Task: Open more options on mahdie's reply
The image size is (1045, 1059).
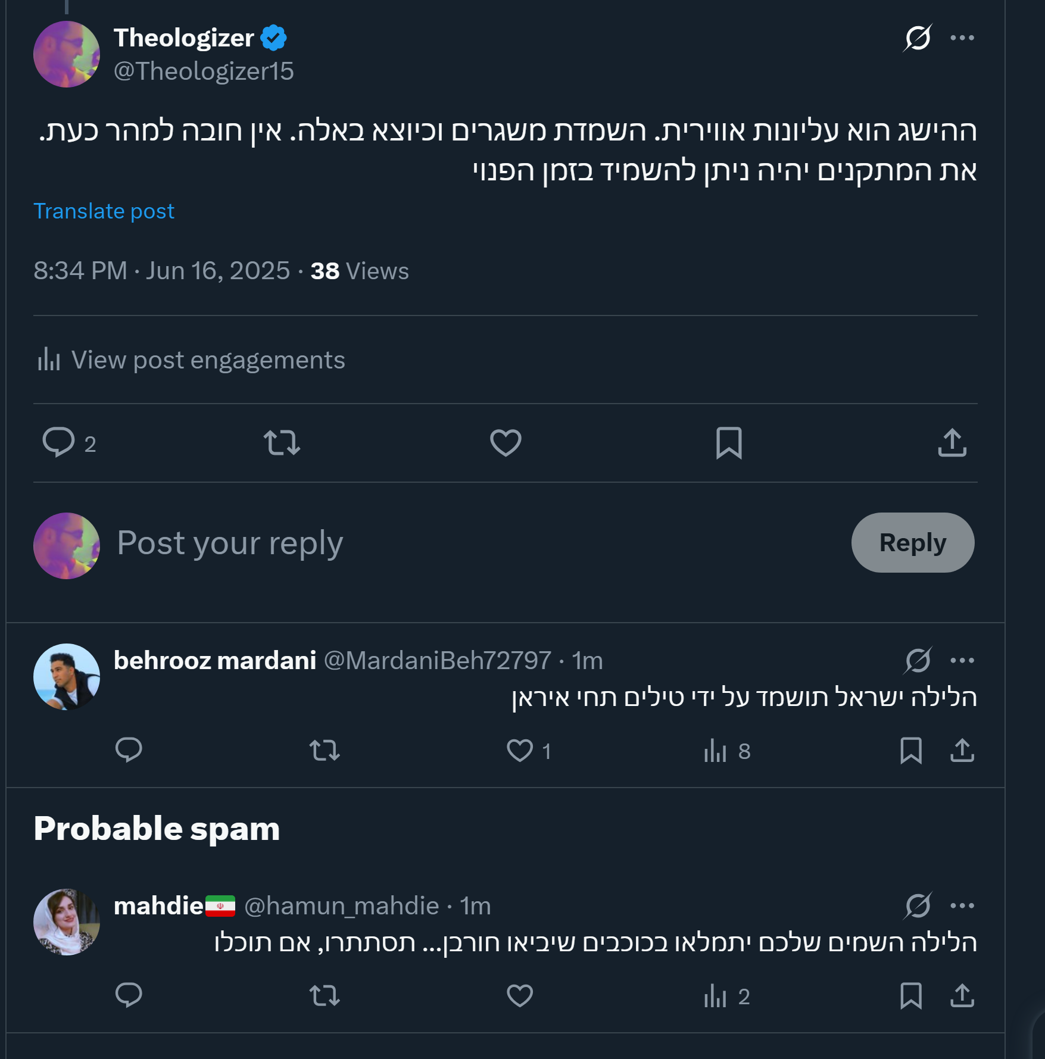Action: point(962,906)
